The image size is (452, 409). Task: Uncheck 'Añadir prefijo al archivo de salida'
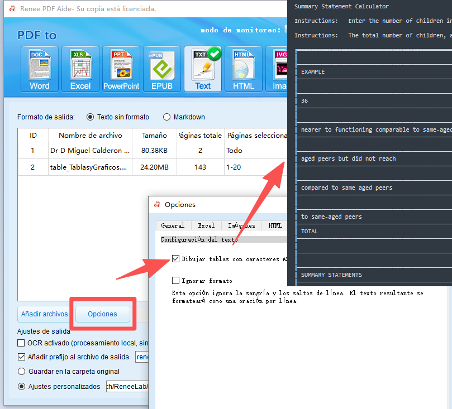pos(21,357)
